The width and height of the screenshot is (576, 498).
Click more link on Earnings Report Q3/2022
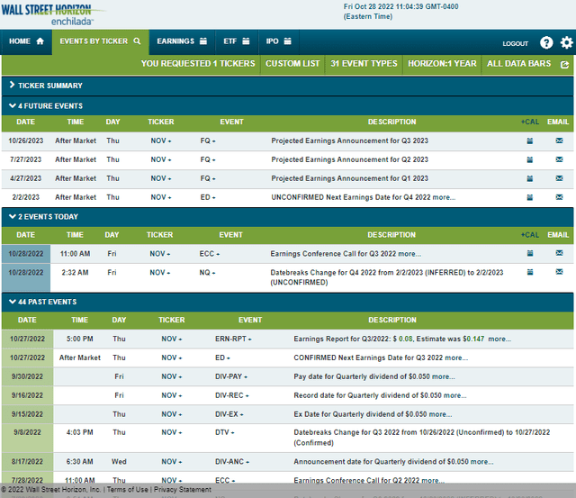[x=499, y=339]
